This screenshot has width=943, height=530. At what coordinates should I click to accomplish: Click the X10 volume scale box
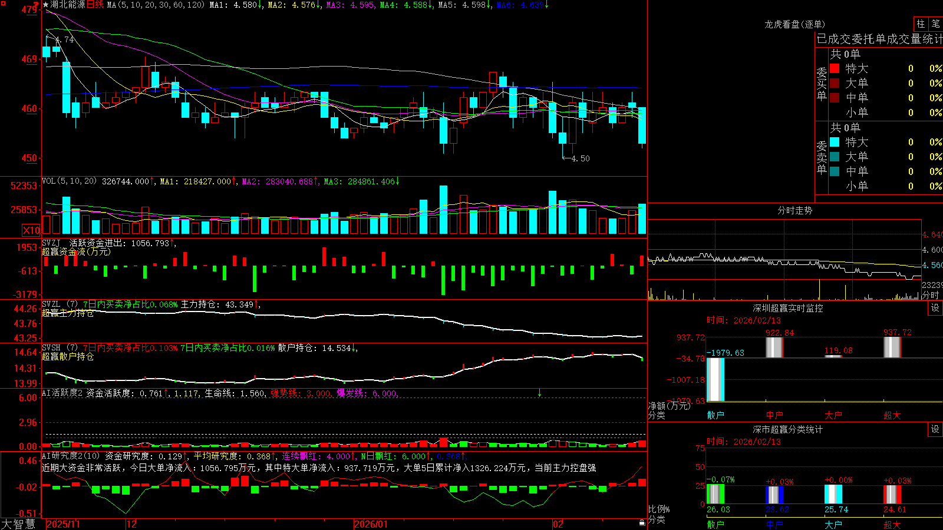[31, 230]
